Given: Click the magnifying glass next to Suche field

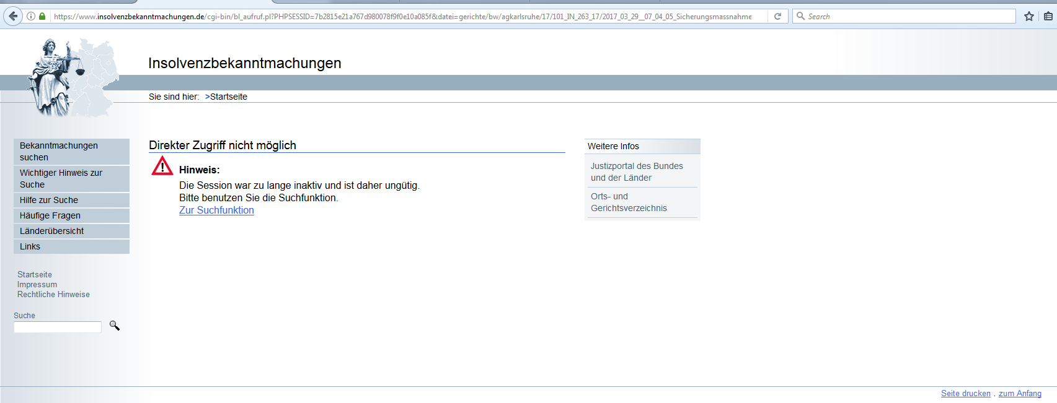Looking at the screenshot, I should [x=115, y=326].
